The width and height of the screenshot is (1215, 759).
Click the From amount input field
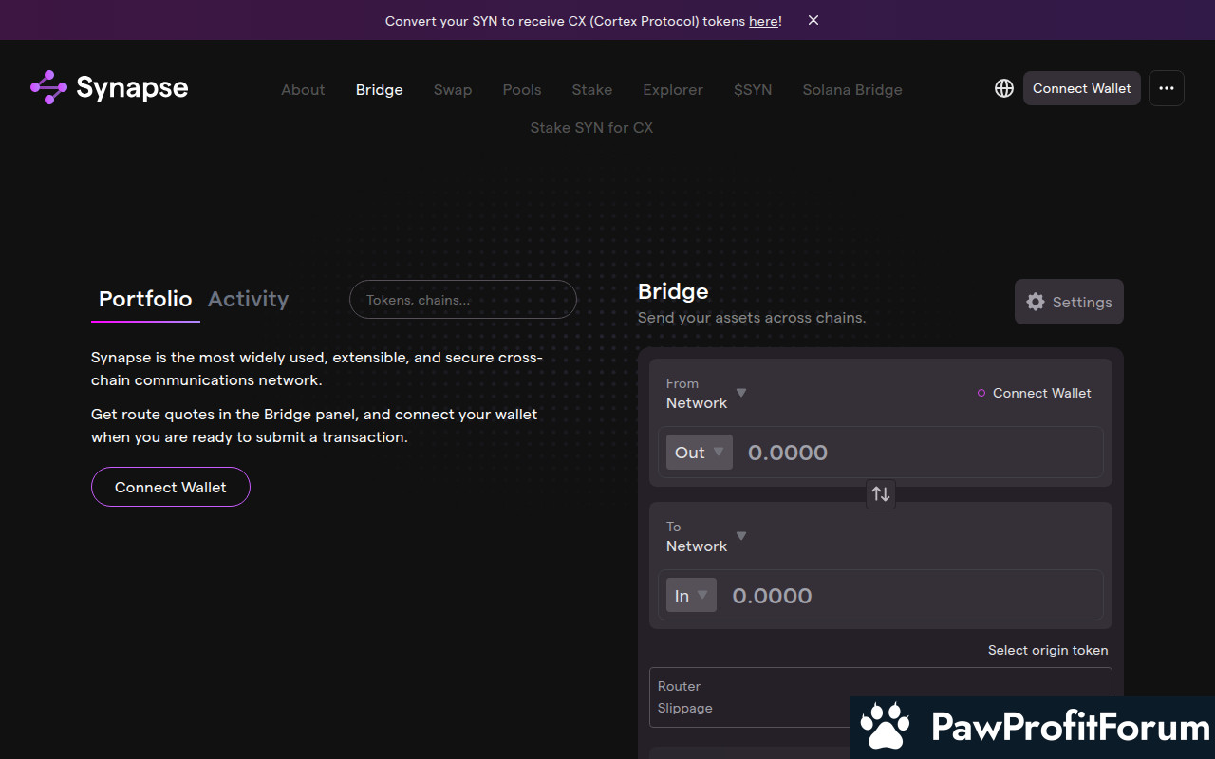point(921,453)
